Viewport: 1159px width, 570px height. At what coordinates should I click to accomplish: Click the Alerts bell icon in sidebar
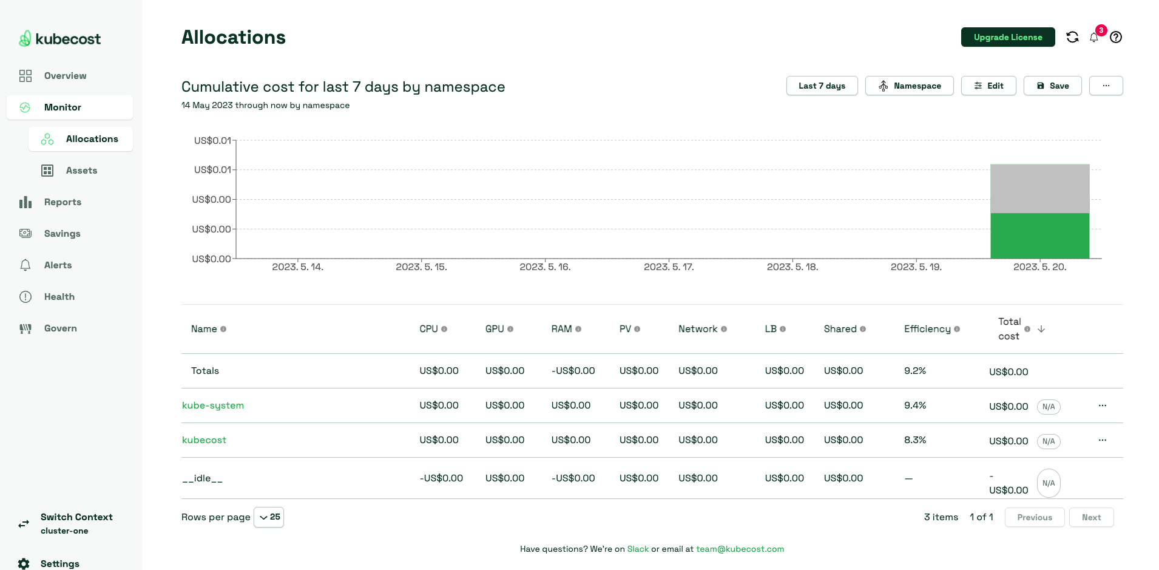click(x=25, y=265)
